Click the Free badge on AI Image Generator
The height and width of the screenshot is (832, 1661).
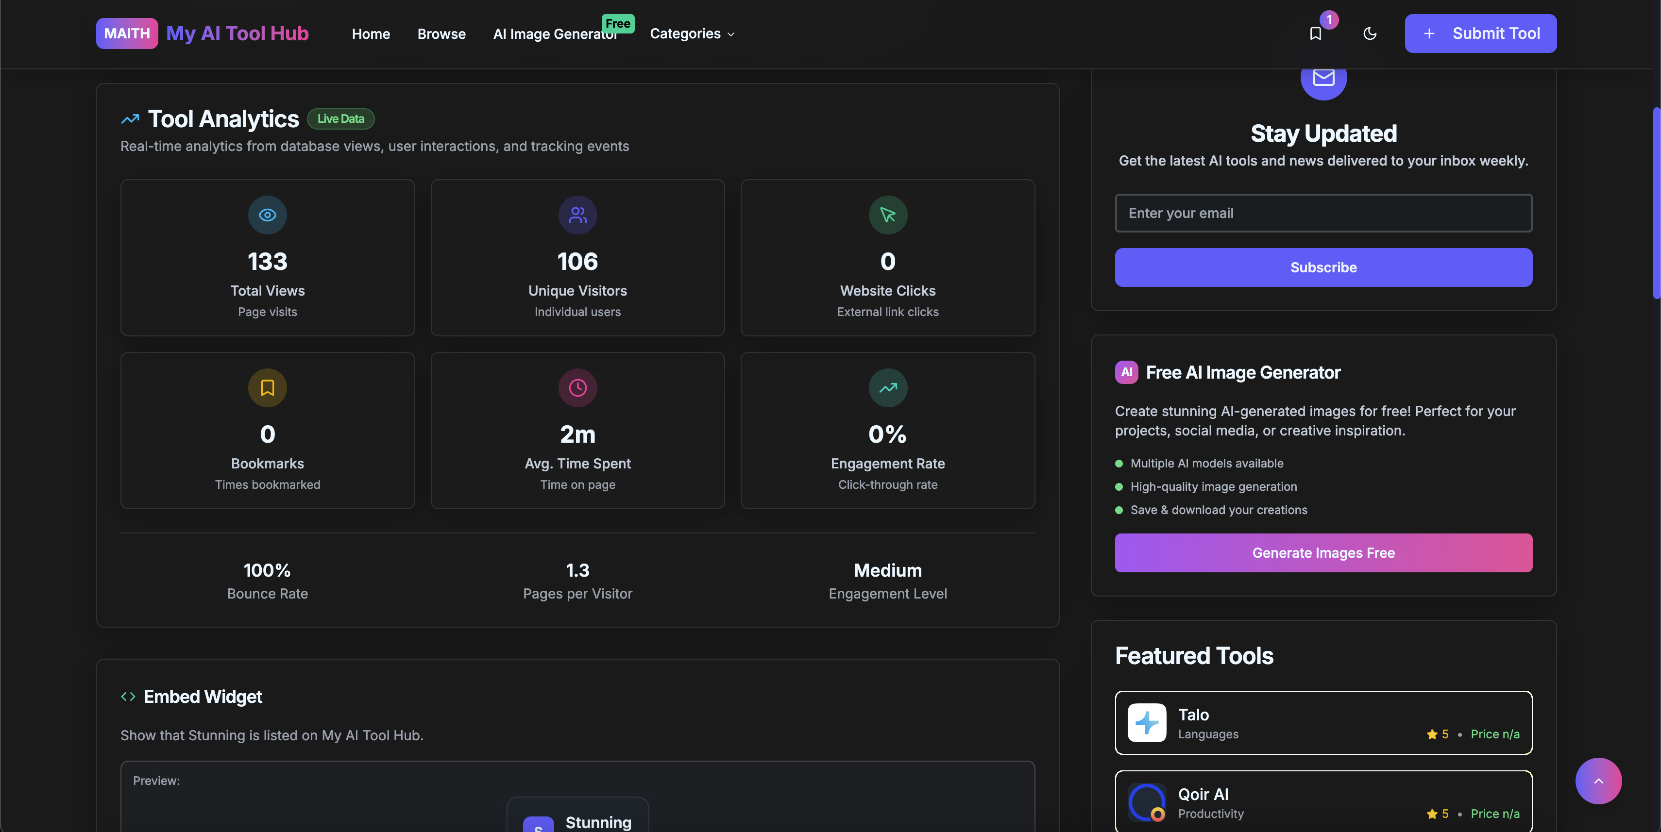point(618,24)
